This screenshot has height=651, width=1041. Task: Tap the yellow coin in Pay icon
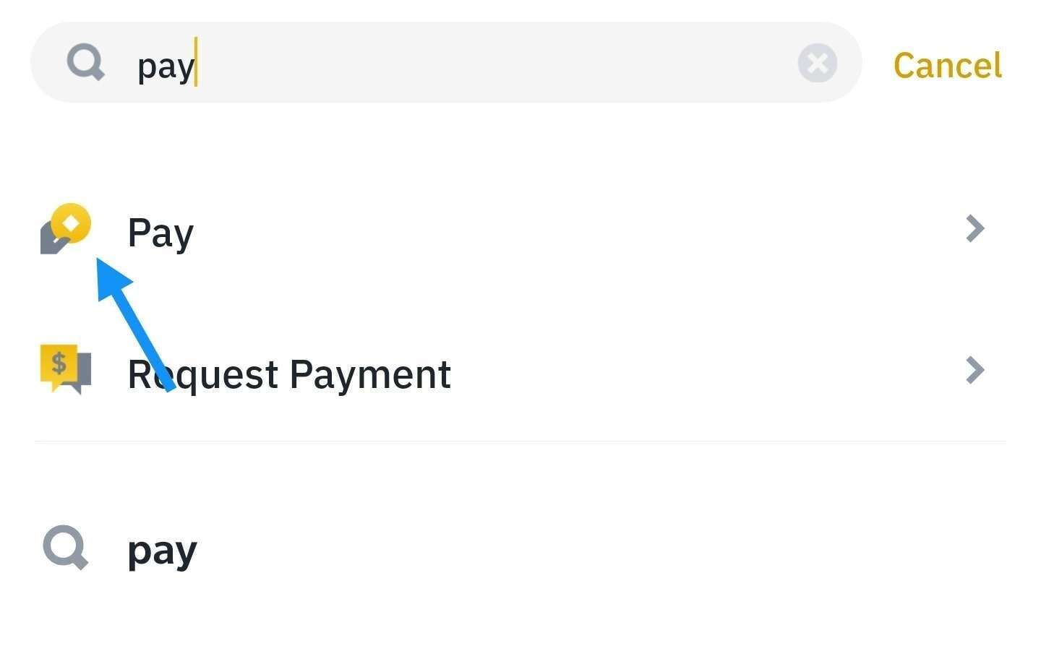(x=72, y=223)
